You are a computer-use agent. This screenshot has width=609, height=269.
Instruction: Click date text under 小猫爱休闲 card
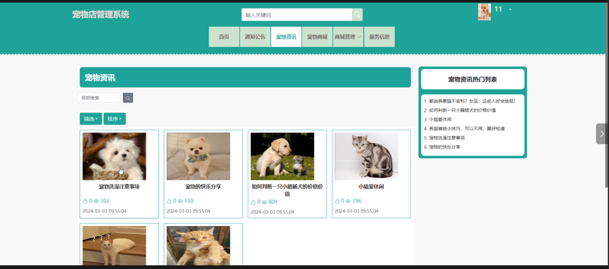(x=357, y=211)
